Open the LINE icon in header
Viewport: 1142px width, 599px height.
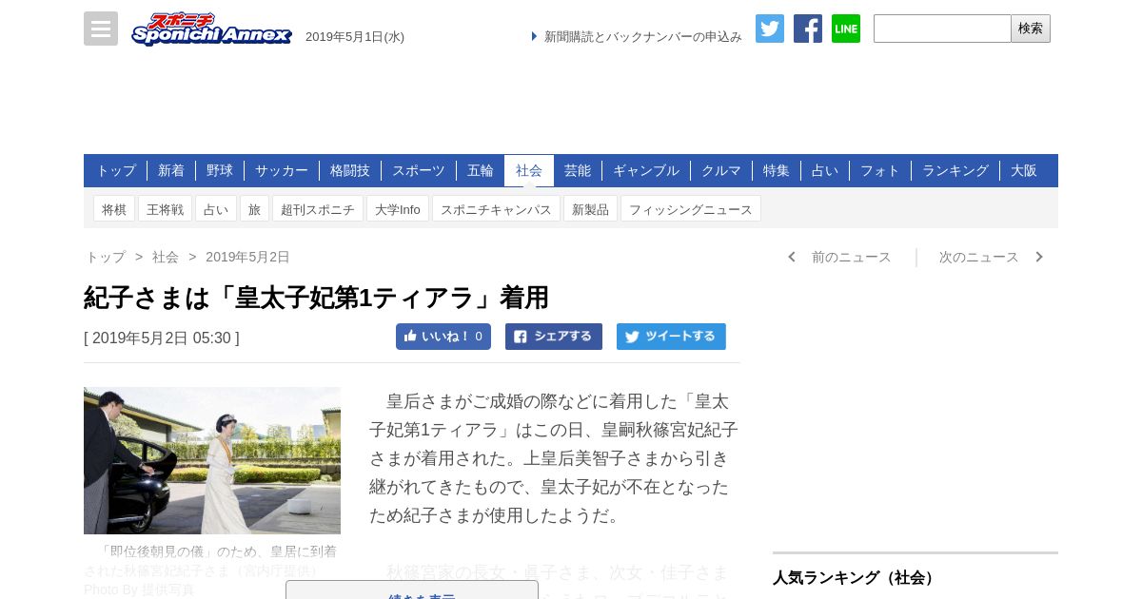[846, 29]
